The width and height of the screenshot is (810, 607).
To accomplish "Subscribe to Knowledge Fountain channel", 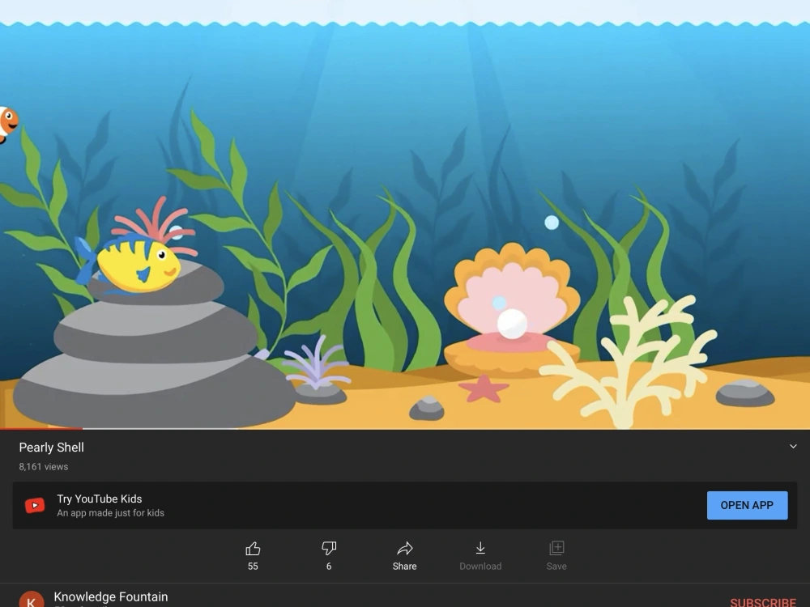I will click(x=762, y=602).
